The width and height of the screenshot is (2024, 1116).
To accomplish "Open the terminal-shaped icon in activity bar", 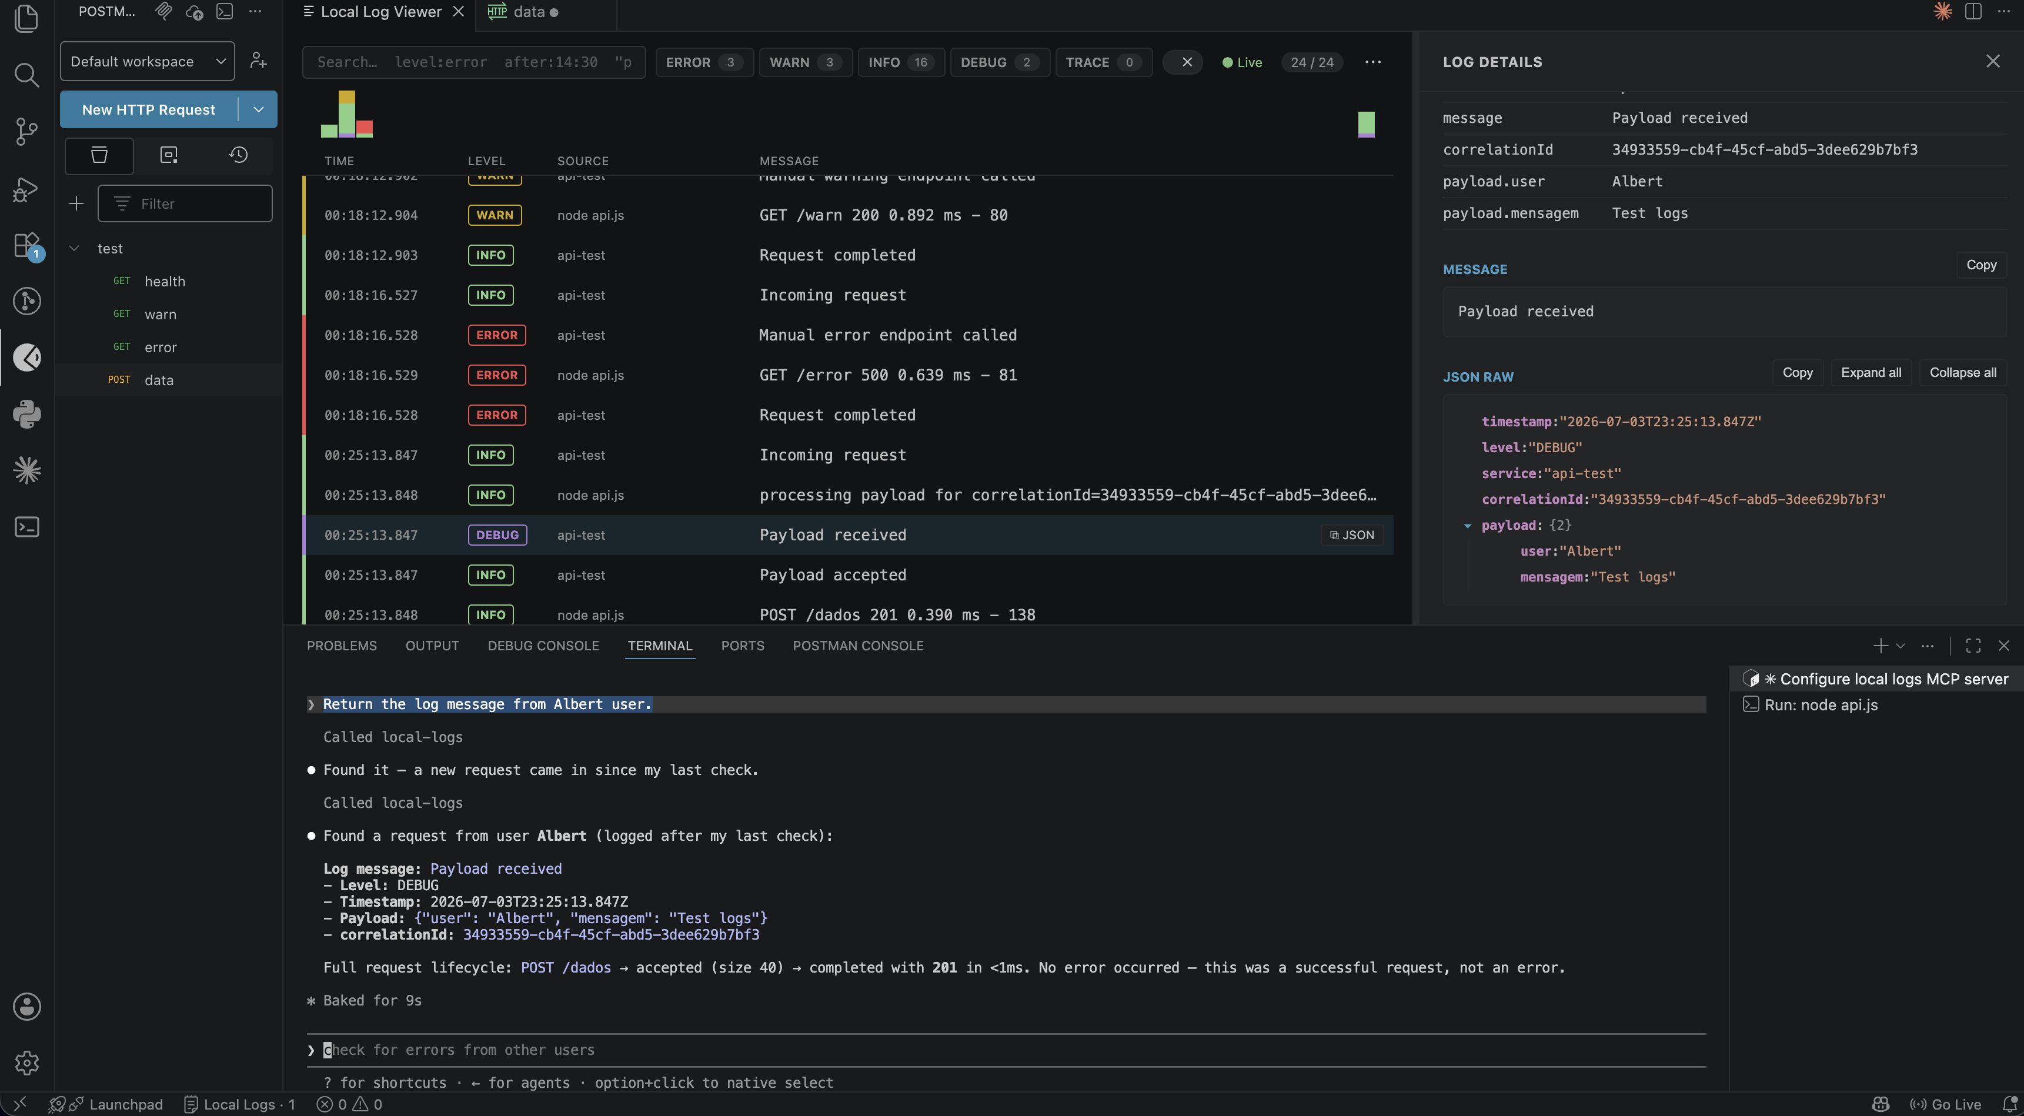I will (26, 527).
